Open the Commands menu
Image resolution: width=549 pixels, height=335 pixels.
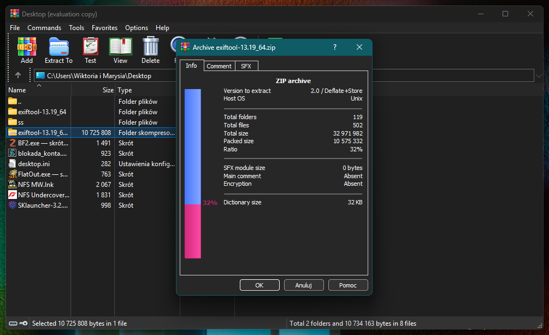[44, 28]
